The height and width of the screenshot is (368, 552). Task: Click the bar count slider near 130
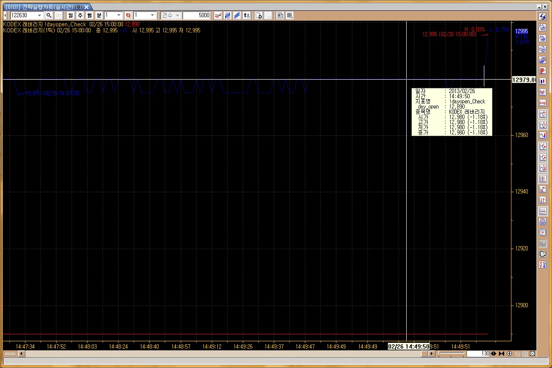(x=451, y=354)
